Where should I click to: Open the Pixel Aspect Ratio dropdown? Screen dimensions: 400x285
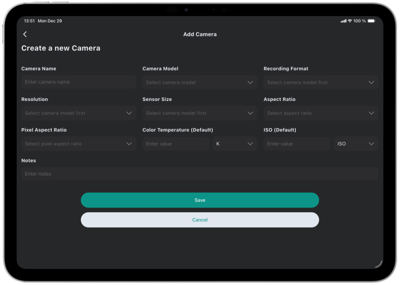79,144
